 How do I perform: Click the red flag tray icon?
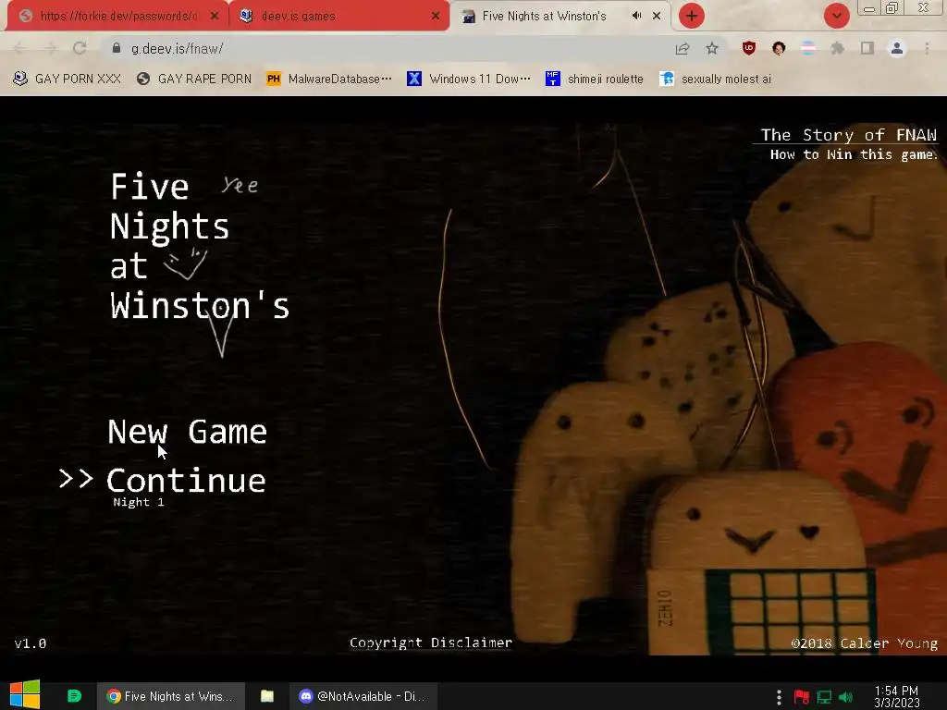802,697
